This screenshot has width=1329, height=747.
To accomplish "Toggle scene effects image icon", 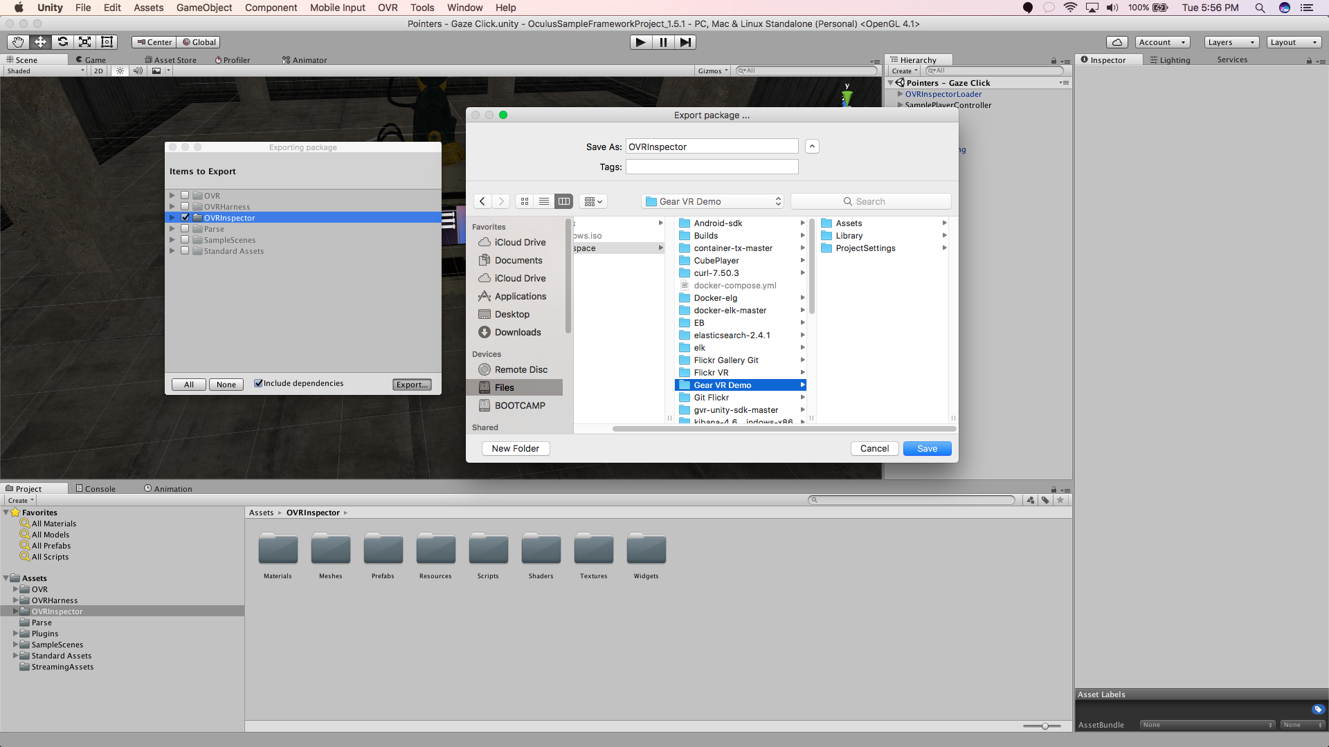I will 156,71.
